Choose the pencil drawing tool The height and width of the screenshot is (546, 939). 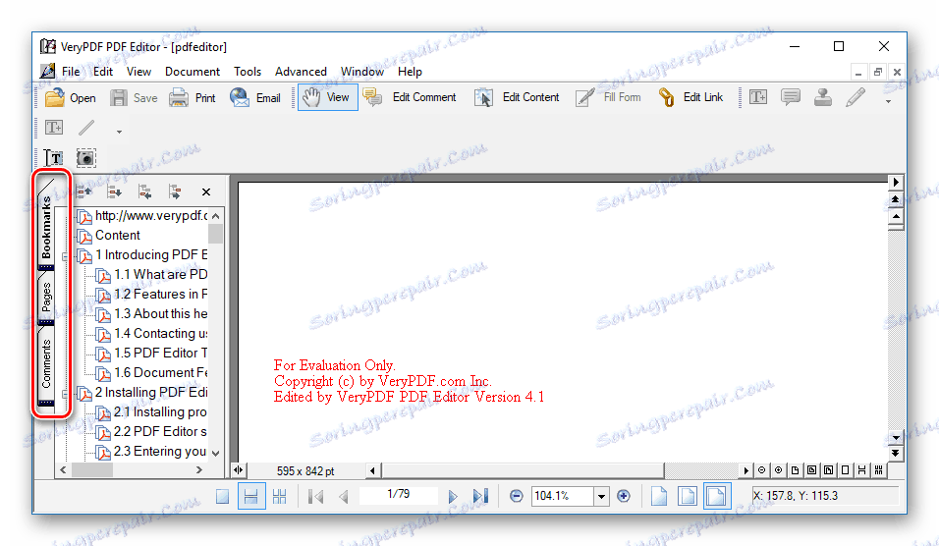click(x=856, y=97)
